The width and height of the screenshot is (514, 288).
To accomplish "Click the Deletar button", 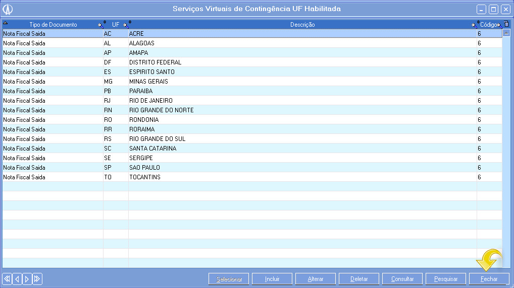I will [x=359, y=279].
